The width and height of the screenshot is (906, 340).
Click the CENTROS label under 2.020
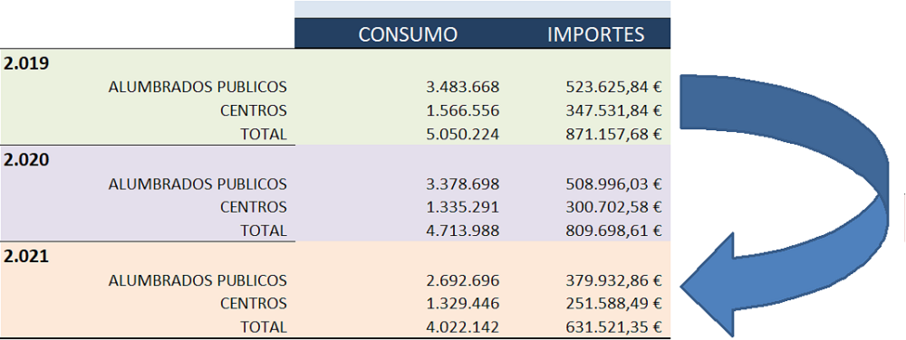pos(253,206)
